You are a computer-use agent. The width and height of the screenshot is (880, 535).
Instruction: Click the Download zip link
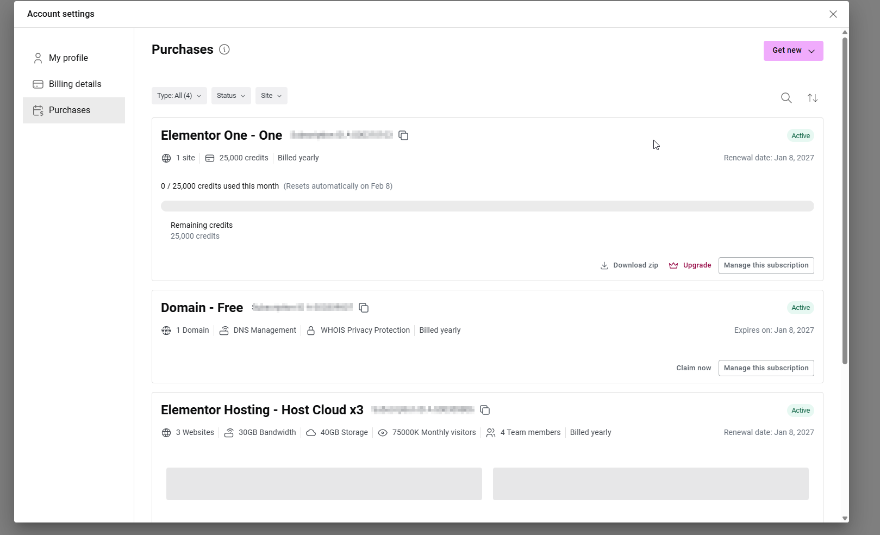pos(629,265)
